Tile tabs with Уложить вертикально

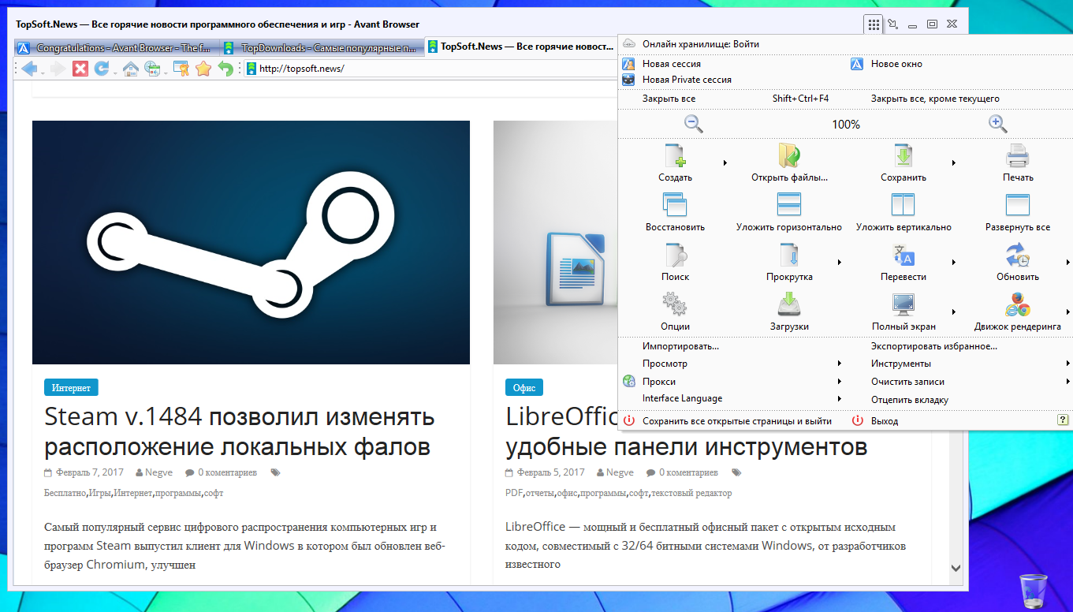click(x=903, y=206)
